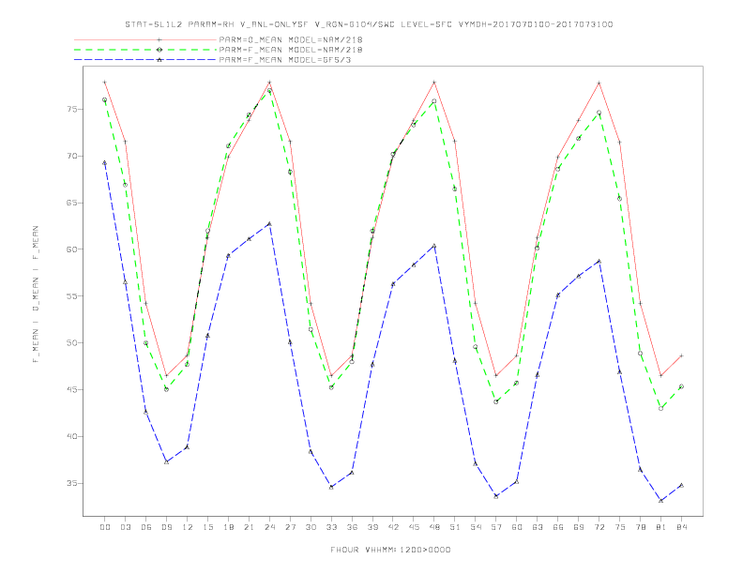The image size is (743, 574).
Task: Click x-axis tick label 72
Action: [x=599, y=527]
